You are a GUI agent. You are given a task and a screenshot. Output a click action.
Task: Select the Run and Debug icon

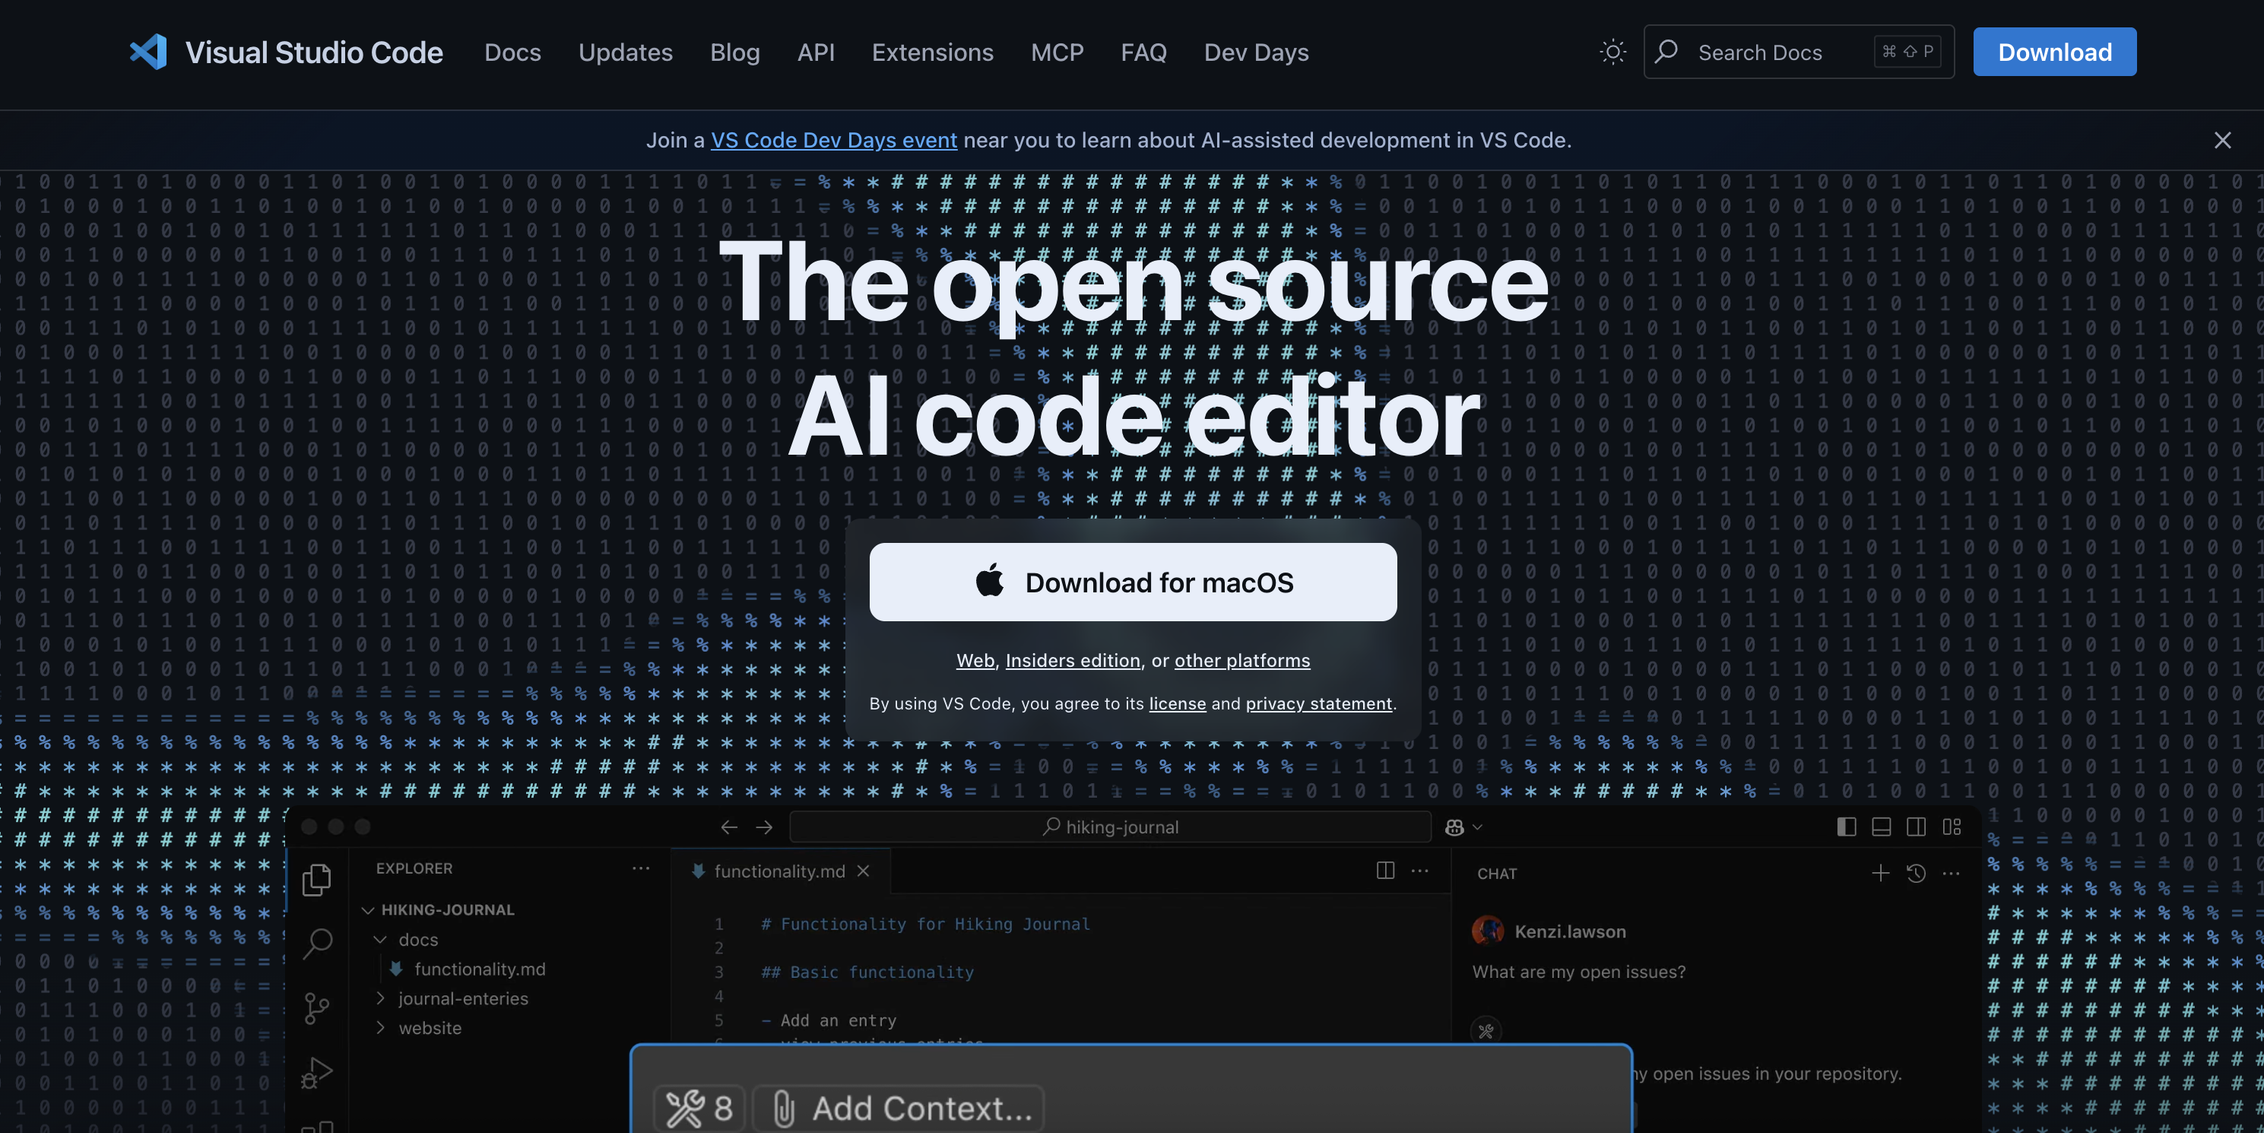point(316,1071)
